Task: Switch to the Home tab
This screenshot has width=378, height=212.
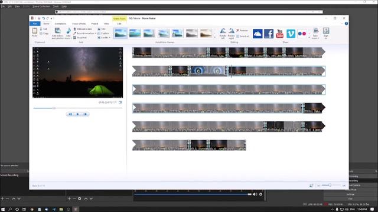Action: pos(46,24)
